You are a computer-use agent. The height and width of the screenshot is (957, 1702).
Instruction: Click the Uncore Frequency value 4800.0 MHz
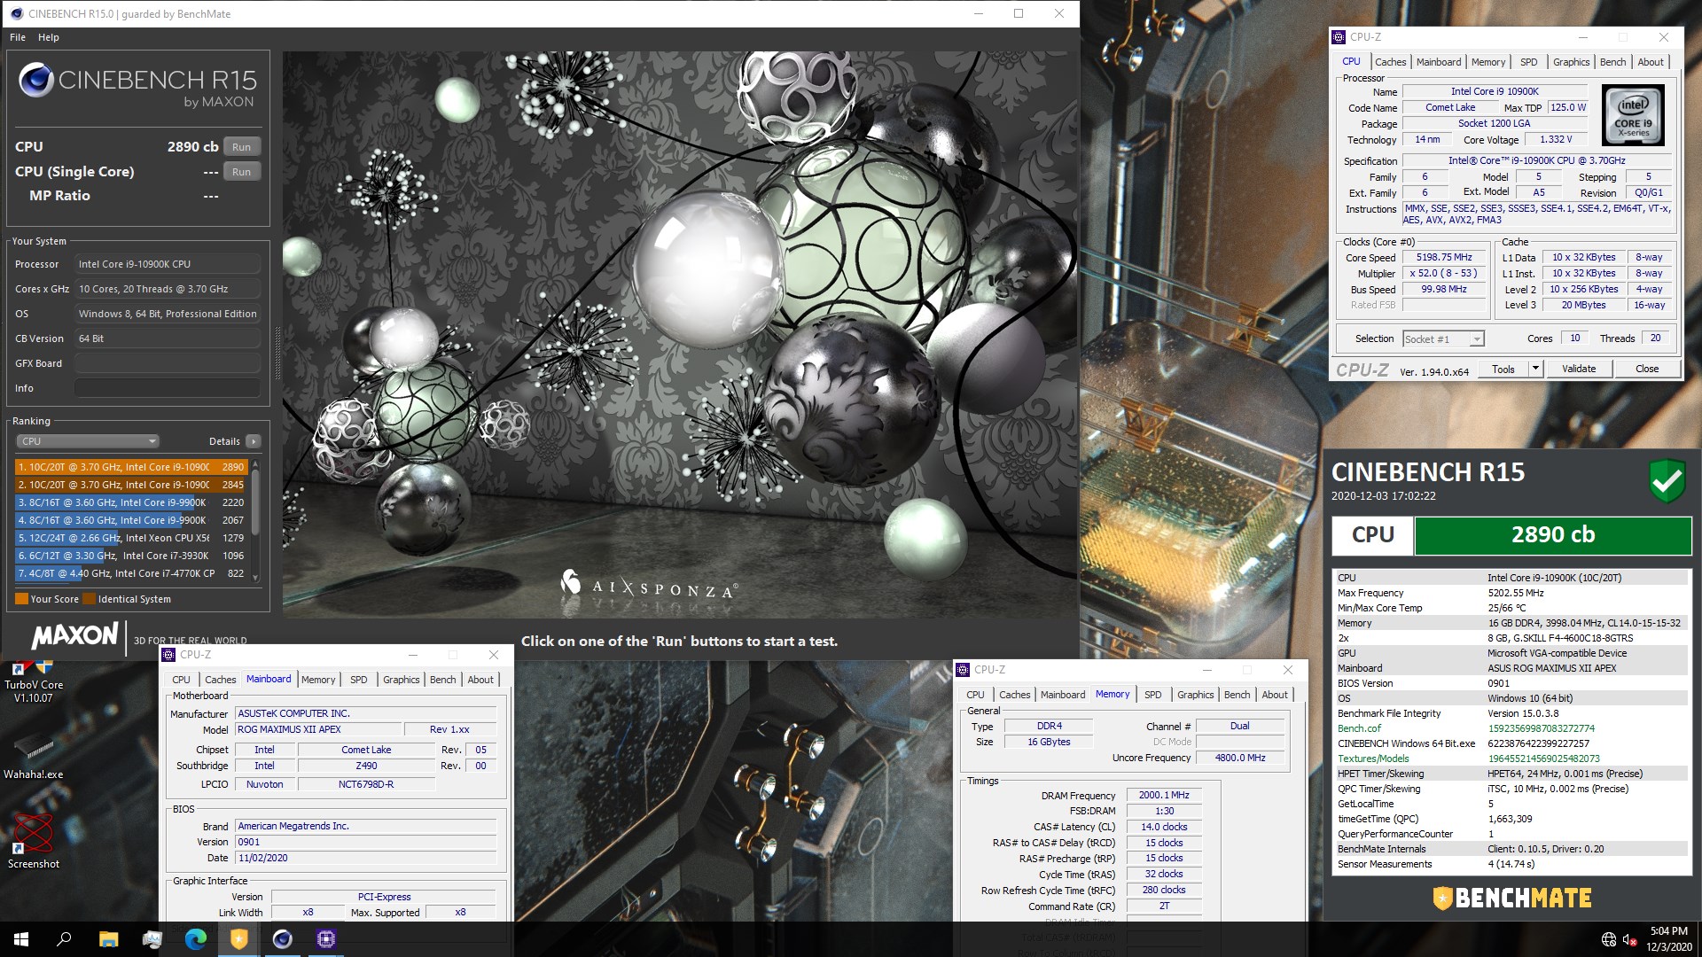pyautogui.click(x=1239, y=759)
